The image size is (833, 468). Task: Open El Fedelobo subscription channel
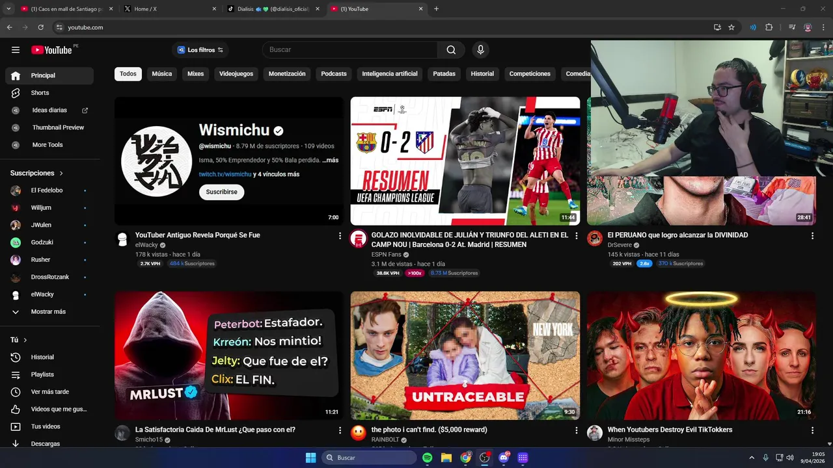(49, 190)
